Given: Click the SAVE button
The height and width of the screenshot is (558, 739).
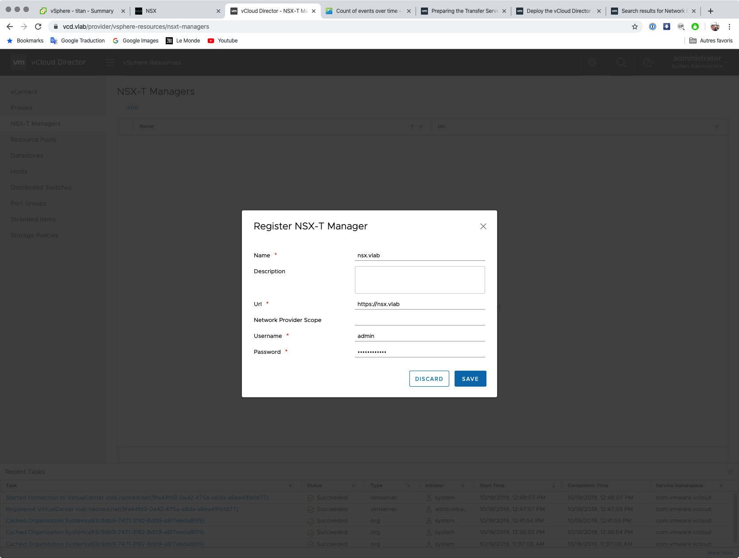Looking at the screenshot, I should click(x=470, y=379).
